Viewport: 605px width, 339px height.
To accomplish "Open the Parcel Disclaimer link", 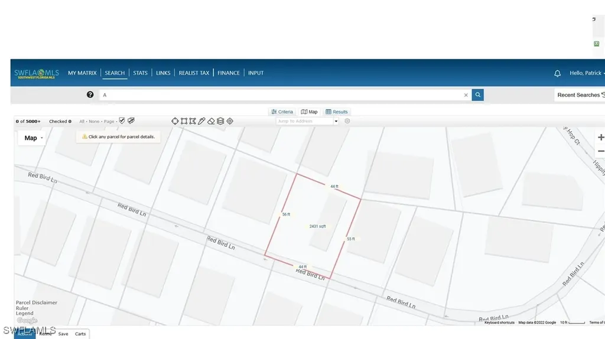I will (37, 302).
